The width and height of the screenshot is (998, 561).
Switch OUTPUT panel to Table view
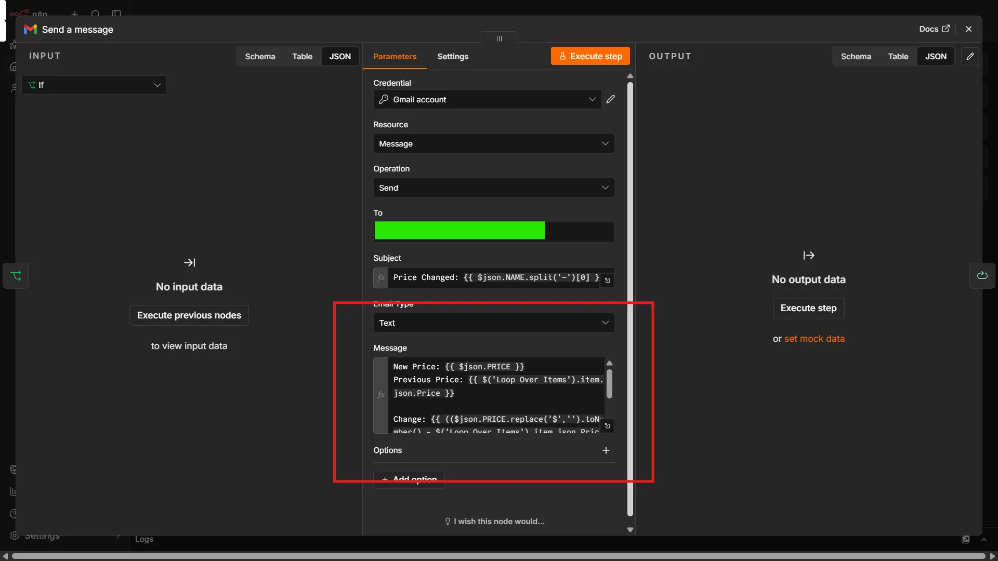pos(898,56)
